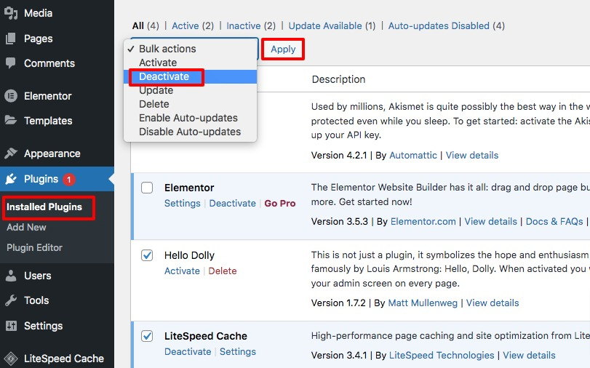View details for Hello Dolly plugin
This screenshot has height=368, width=590.
coord(493,303)
